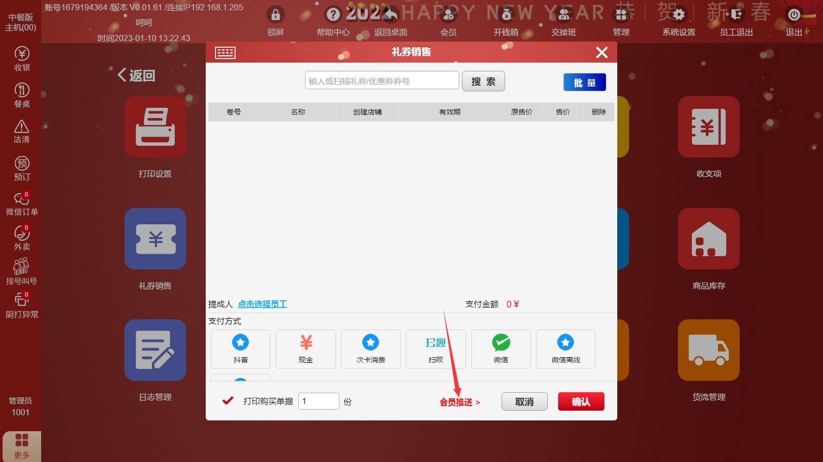The width and height of the screenshot is (823, 462).
Task: Click 点击选择员工 to choose employee
Action: [262, 304]
